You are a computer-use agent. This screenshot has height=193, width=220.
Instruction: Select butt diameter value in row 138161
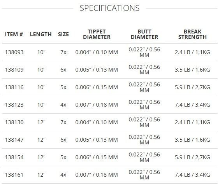click(x=144, y=175)
